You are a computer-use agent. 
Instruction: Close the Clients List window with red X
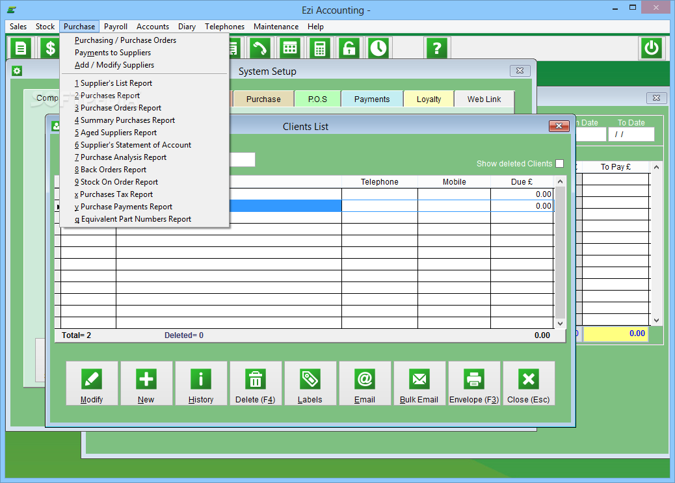point(559,125)
